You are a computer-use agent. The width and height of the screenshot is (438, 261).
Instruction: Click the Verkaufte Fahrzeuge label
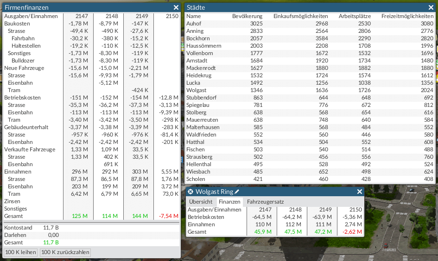[x=30, y=149]
